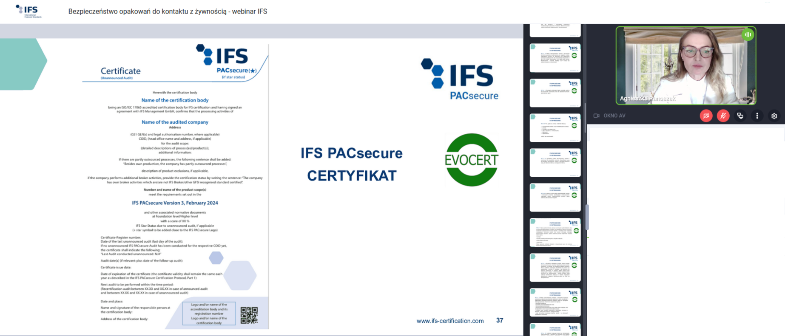This screenshot has width=785, height=336.
Task: Unmute the red microphone button
Action: 723,116
